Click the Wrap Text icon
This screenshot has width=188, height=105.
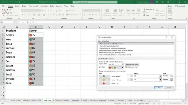point(67,11)
